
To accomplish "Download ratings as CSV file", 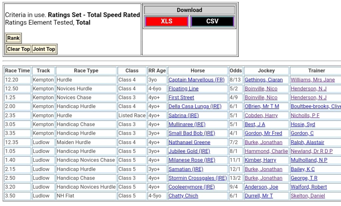I will (212, 21).
